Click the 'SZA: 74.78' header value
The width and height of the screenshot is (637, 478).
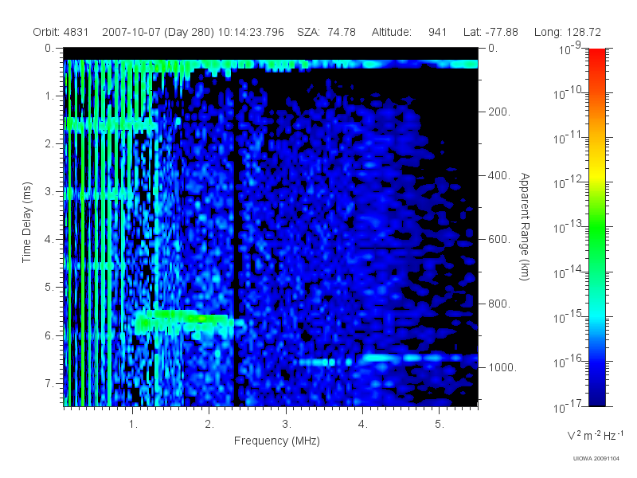[x=326, y=32]
